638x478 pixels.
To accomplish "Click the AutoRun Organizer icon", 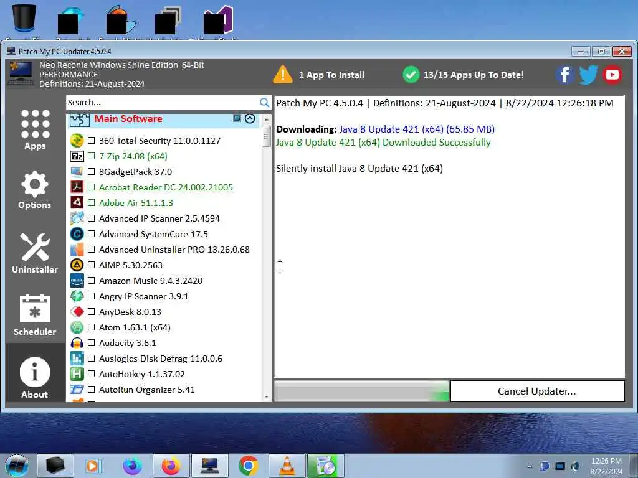I will (77, 390).
